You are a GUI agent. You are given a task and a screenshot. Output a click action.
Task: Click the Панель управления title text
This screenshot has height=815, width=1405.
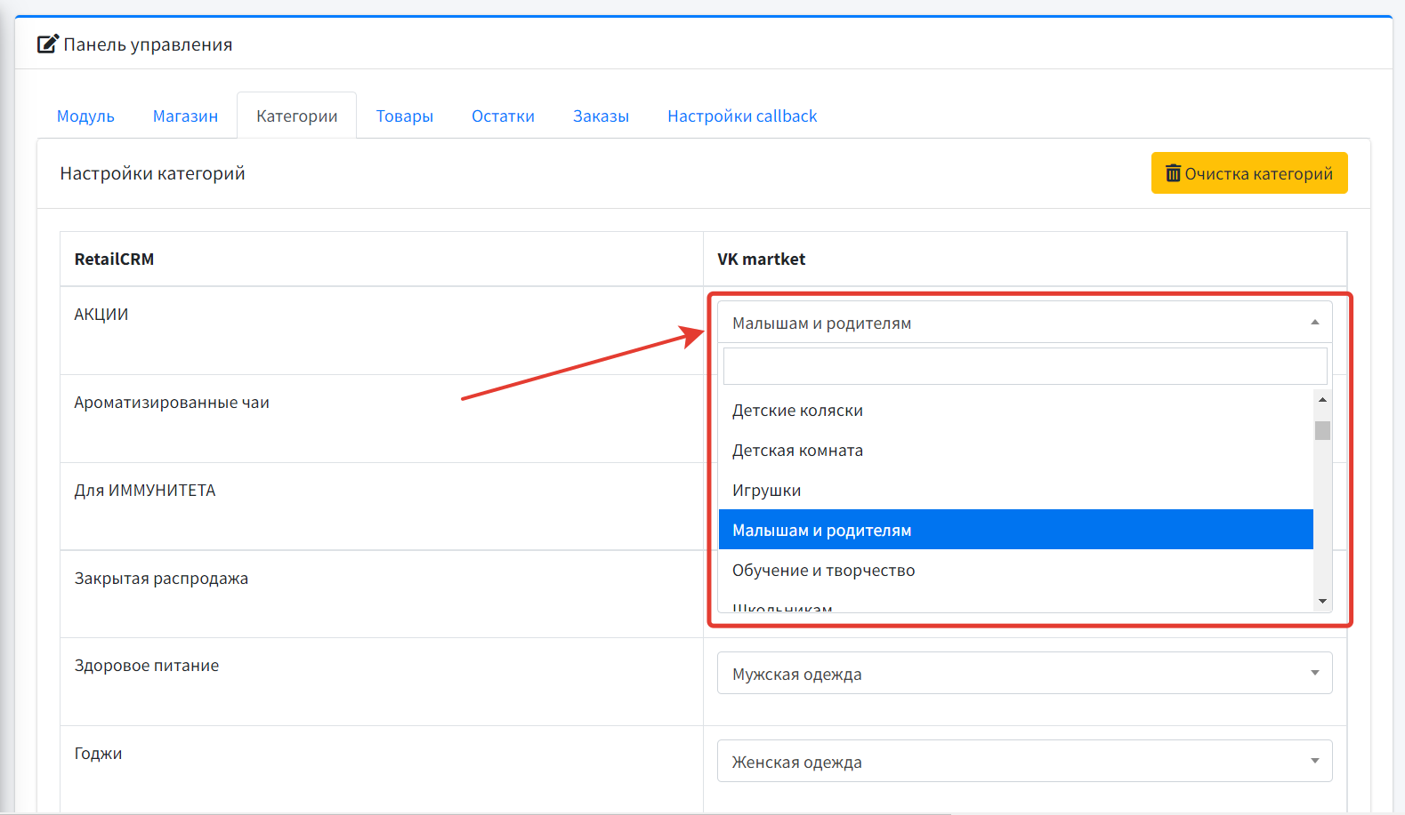(148, 44)
